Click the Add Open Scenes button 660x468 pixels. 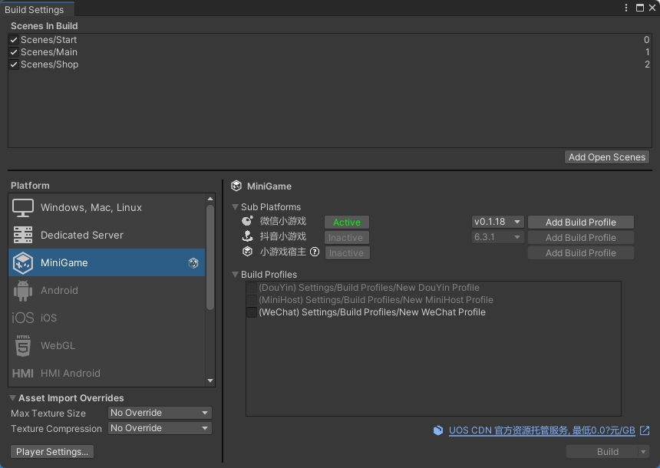[606, 157]
